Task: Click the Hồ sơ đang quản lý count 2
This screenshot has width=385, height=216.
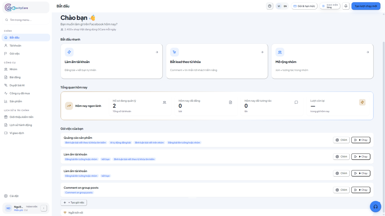Action: [x=114, y=106]
